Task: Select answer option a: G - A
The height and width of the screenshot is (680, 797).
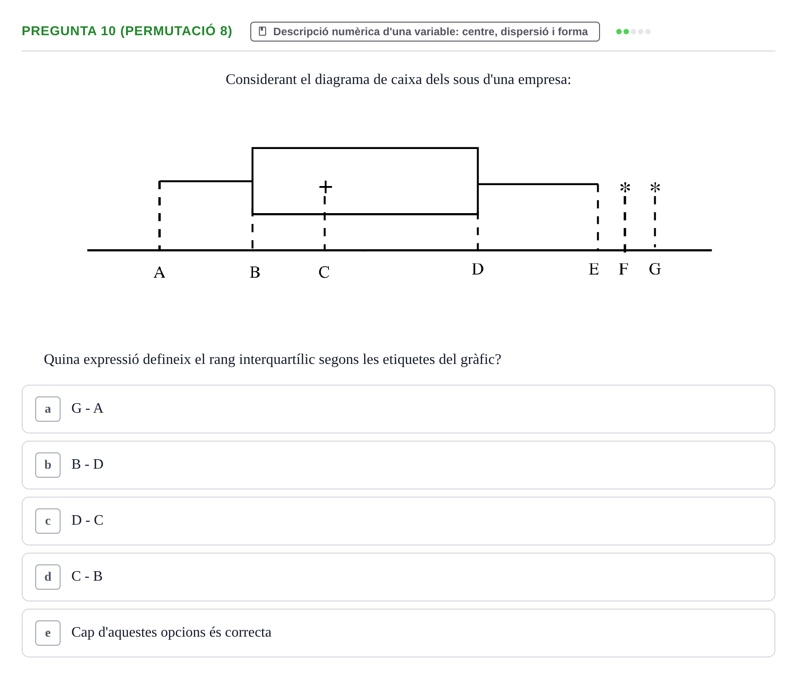Action: 398,409
